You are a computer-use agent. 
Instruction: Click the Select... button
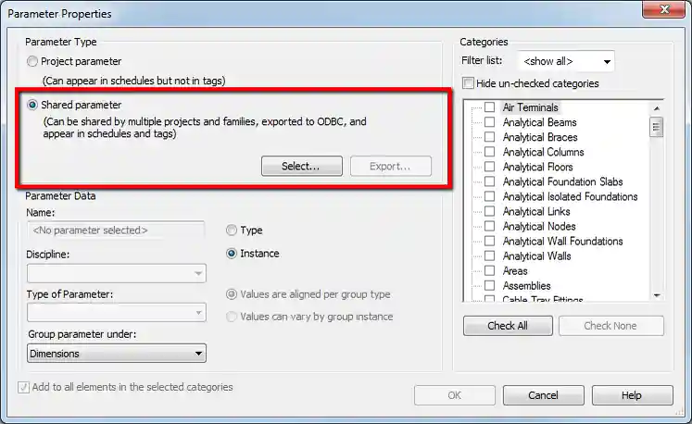tap(300, 167)
